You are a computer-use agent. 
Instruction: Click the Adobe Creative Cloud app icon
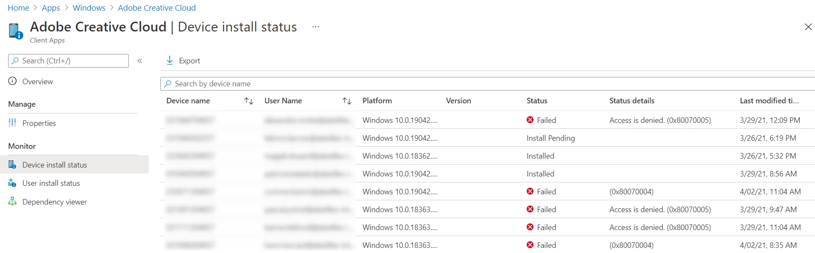16,31
